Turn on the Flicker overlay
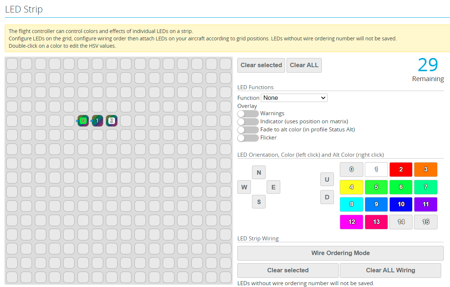The width and height of the screenshot is (450, 287). tap(248, 138)
